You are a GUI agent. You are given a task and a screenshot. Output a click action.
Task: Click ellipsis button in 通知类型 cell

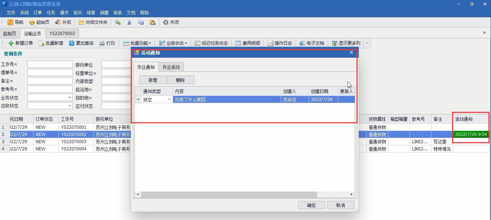tap(169, 100)
